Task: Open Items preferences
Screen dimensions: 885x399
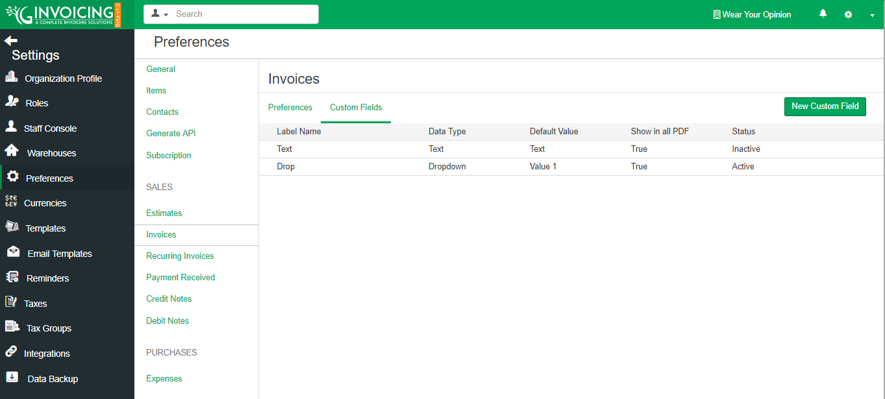Action: (x=156, y=90)
